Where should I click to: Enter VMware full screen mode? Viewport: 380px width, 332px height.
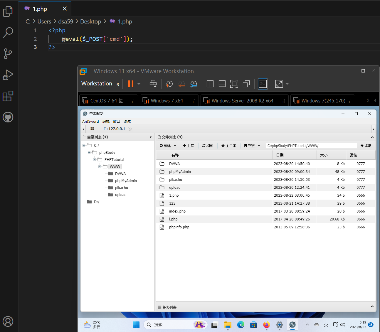[234, 84]
